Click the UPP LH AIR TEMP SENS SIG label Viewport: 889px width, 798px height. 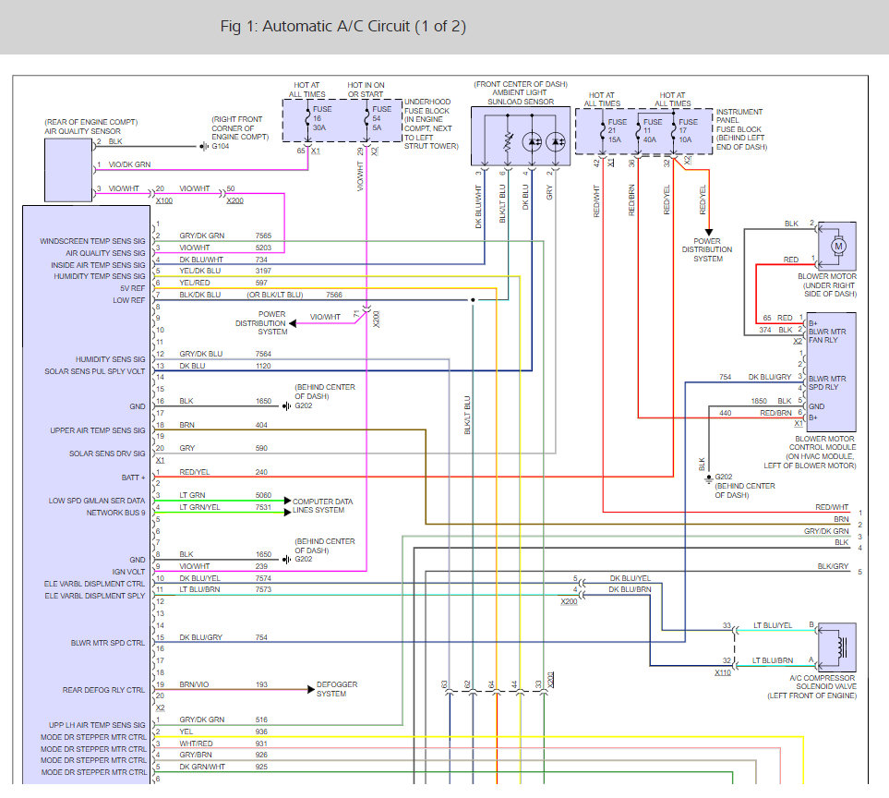pyautogui.click(x=97, y=725)
